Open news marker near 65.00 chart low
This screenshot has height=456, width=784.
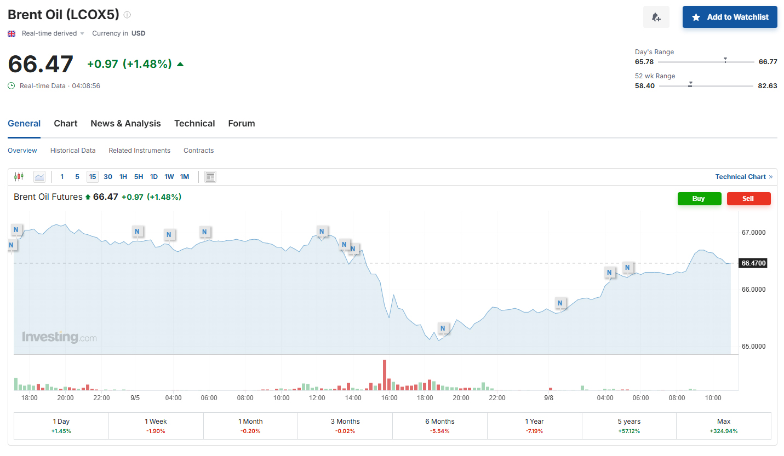pyautogui.click(x=443, y=328)
